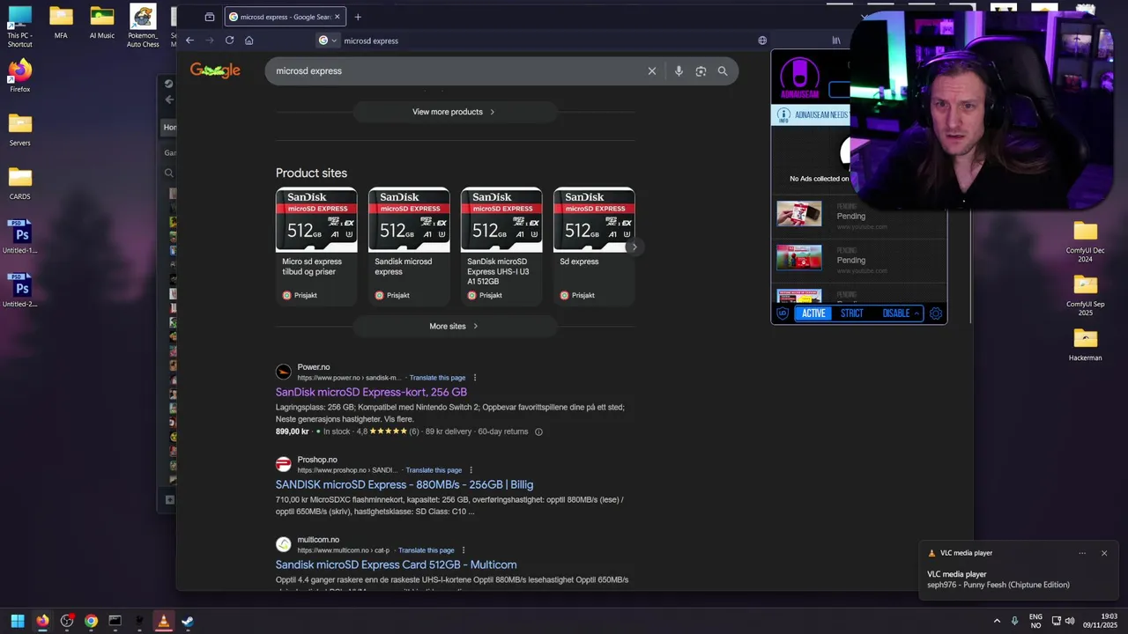Open VLC media player from taskbar
Image resolution: width=1128 pixels, height=634 pixels.
(163, 621)
